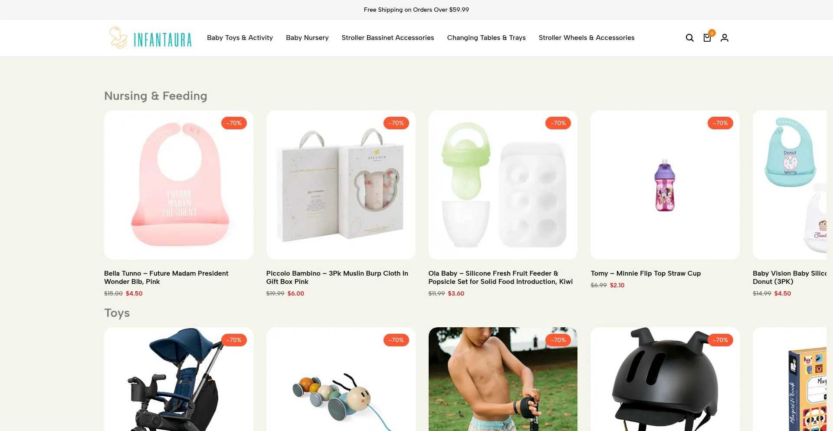Open Baby Vision Silicone Donut bib link

790,277
